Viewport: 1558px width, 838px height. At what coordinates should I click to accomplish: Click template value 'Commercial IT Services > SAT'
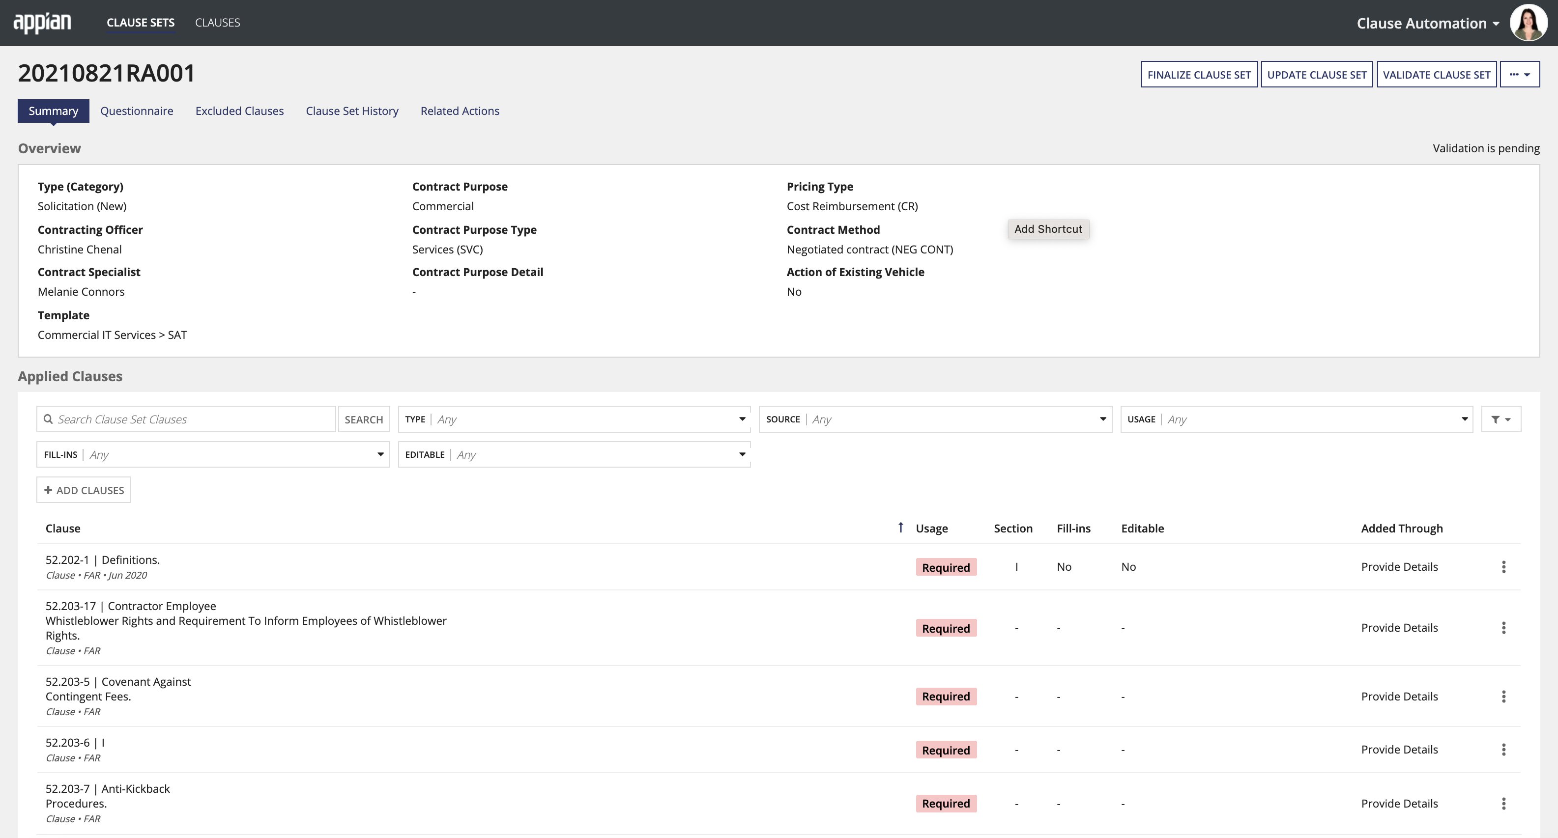pos(112,335)
